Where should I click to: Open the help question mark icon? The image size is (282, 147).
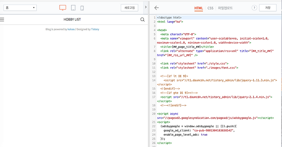(x=254, y=8)
